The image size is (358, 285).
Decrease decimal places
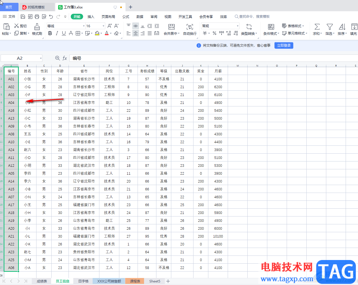pos(236,33)
